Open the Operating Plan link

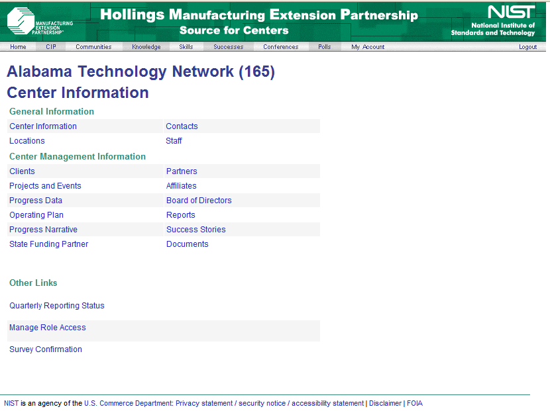[x=36, y=215]
